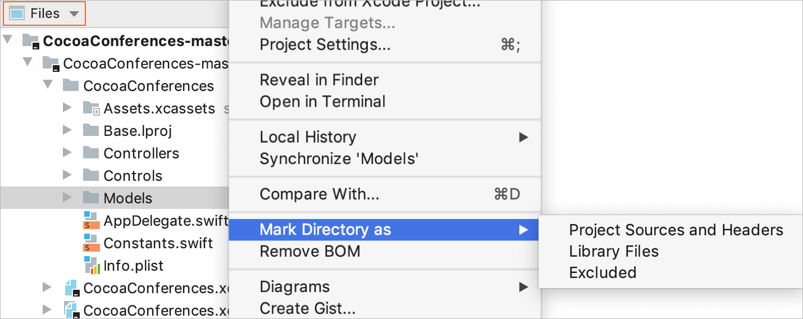The height and width of the screenshot is (319, 803).
Task: Click the Info.plist file icon
Action: [x=91, y=265]
